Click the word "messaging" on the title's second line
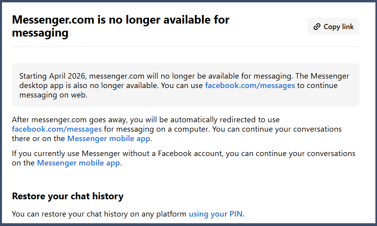This screenshot has height=226, width=377. click(40, 33)
